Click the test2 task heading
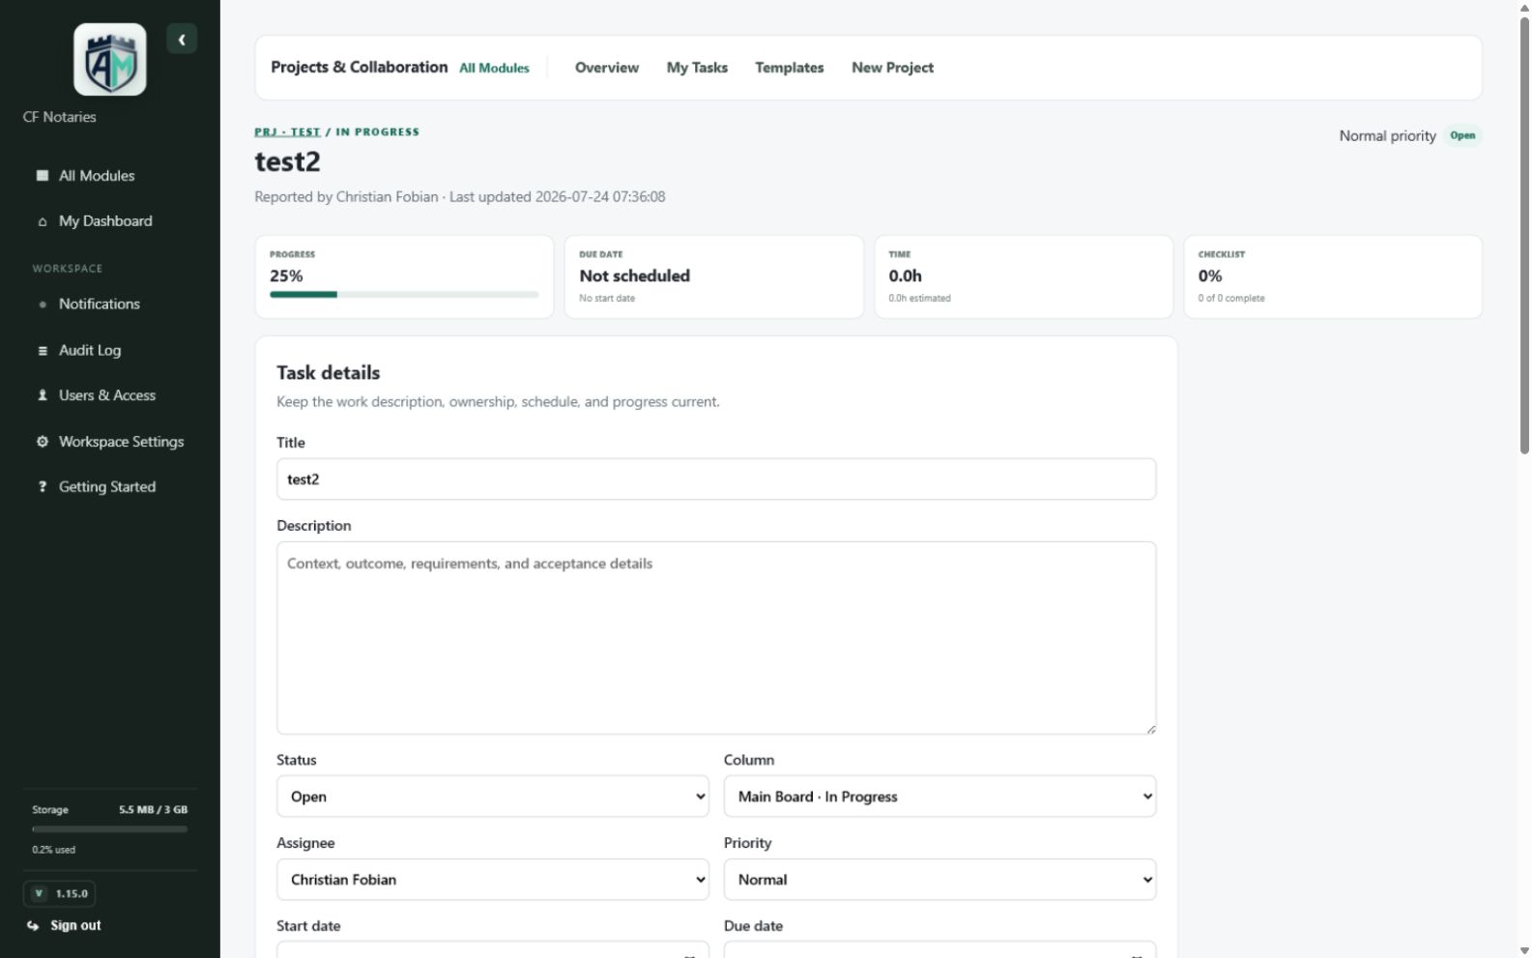1532x958 pixels. [287, 162]
